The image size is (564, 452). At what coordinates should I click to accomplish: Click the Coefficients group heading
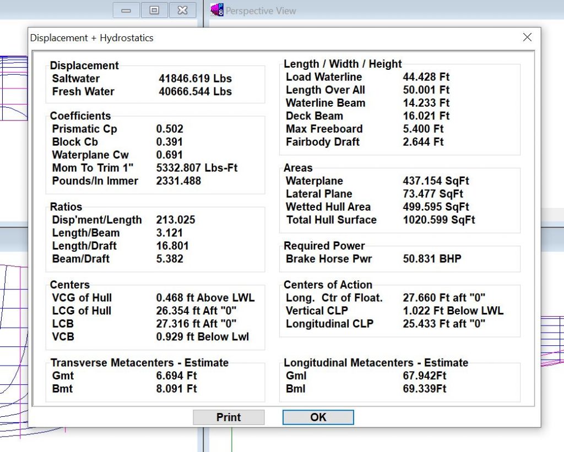coord(80,116)
